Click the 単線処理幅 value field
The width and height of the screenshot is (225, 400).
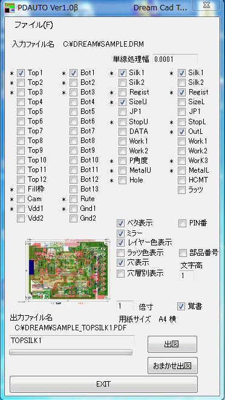(x=175, y=59)
